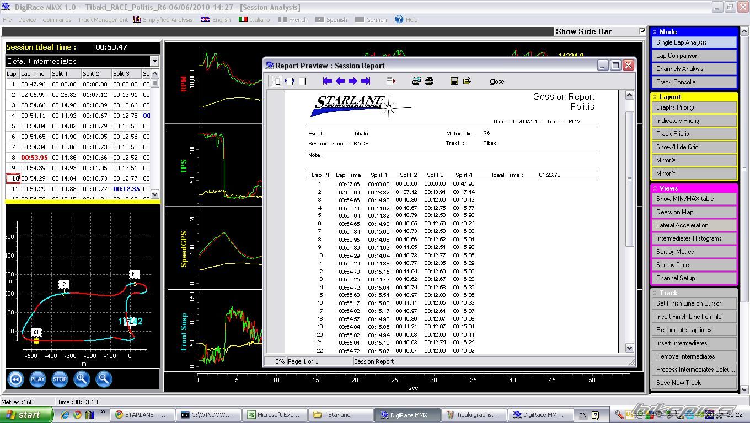
Task: Open the Default Intermediates dropdown
Action: (x=154, y=61)
